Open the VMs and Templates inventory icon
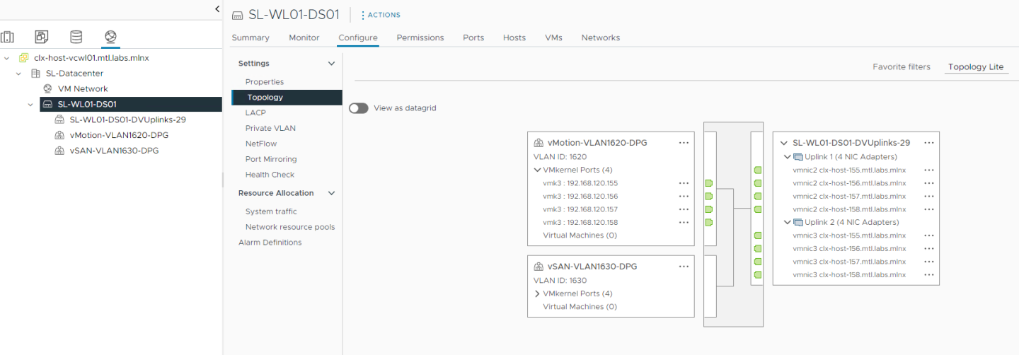This screenshot has height=355, width=1019. coord(42,37)
